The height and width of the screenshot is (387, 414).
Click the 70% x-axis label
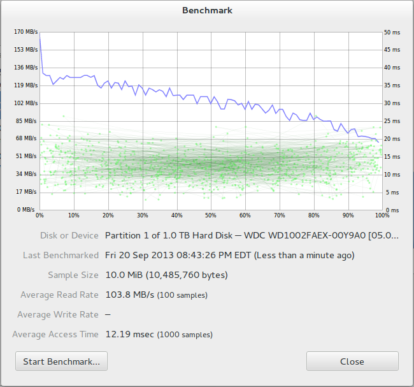pos(280,215)
